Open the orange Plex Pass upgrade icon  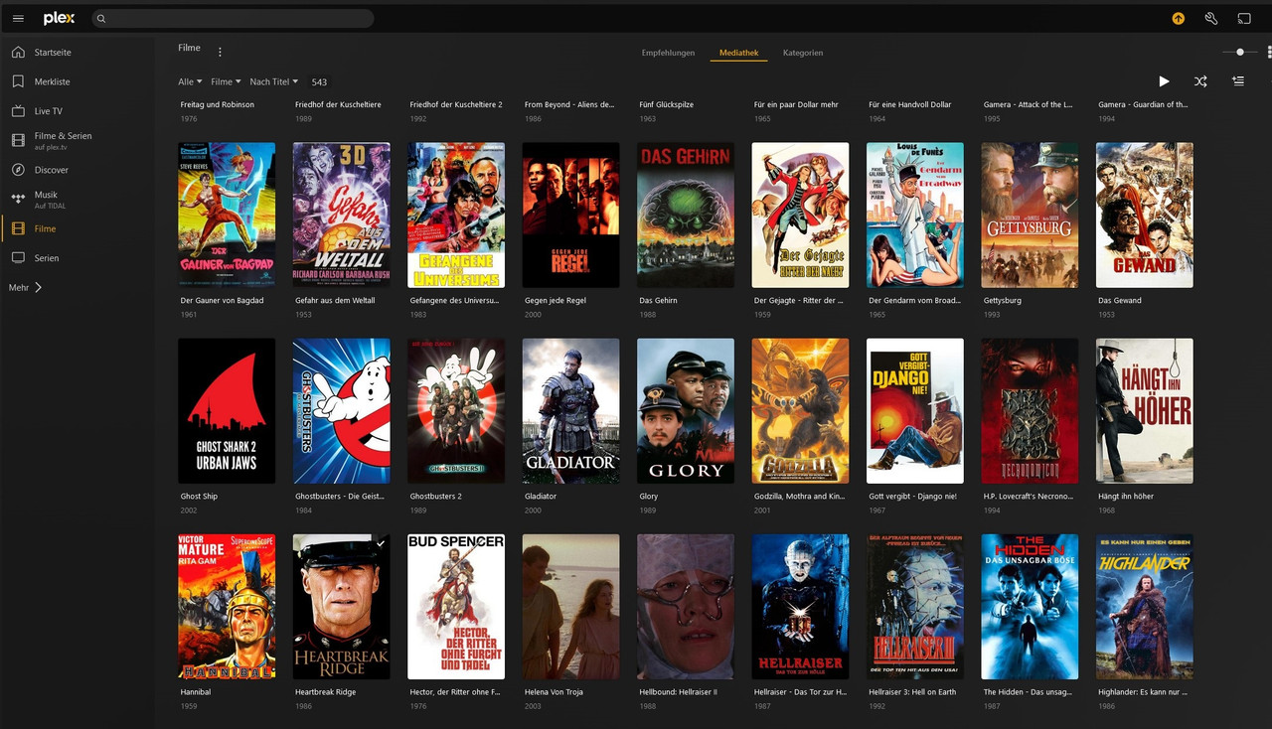pos(1178,18)
